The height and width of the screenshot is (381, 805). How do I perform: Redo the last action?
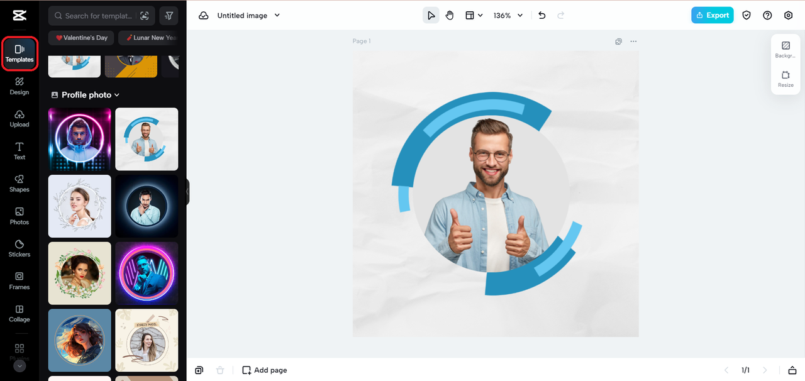click(561, 15)
